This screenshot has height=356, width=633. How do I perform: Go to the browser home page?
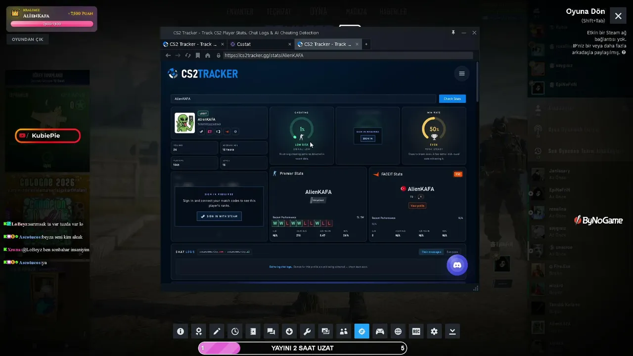(208, 55)
